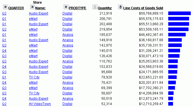
Task: Click the Store Name column header text
Action: coord(39,5)
